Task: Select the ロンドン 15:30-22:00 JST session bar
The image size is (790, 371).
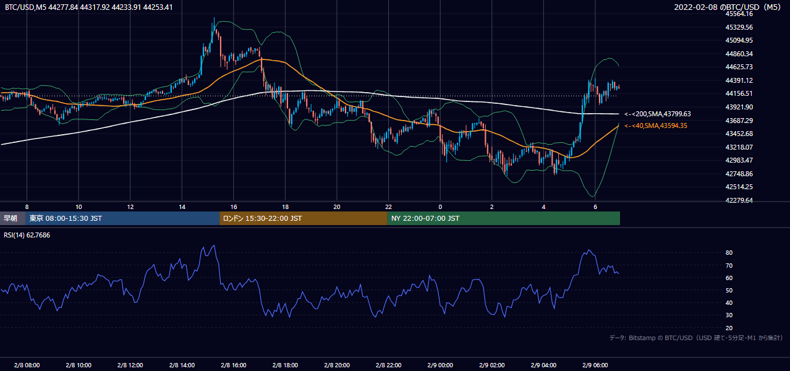Action: tap(304, 218)
